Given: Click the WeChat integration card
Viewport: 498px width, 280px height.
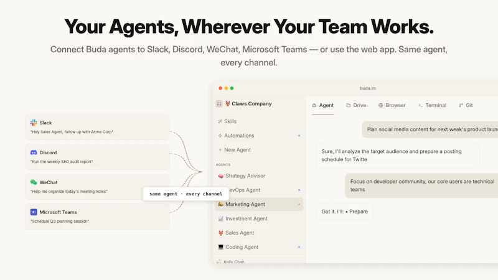Looking at the screenshot, I should (x=97, y=187).
